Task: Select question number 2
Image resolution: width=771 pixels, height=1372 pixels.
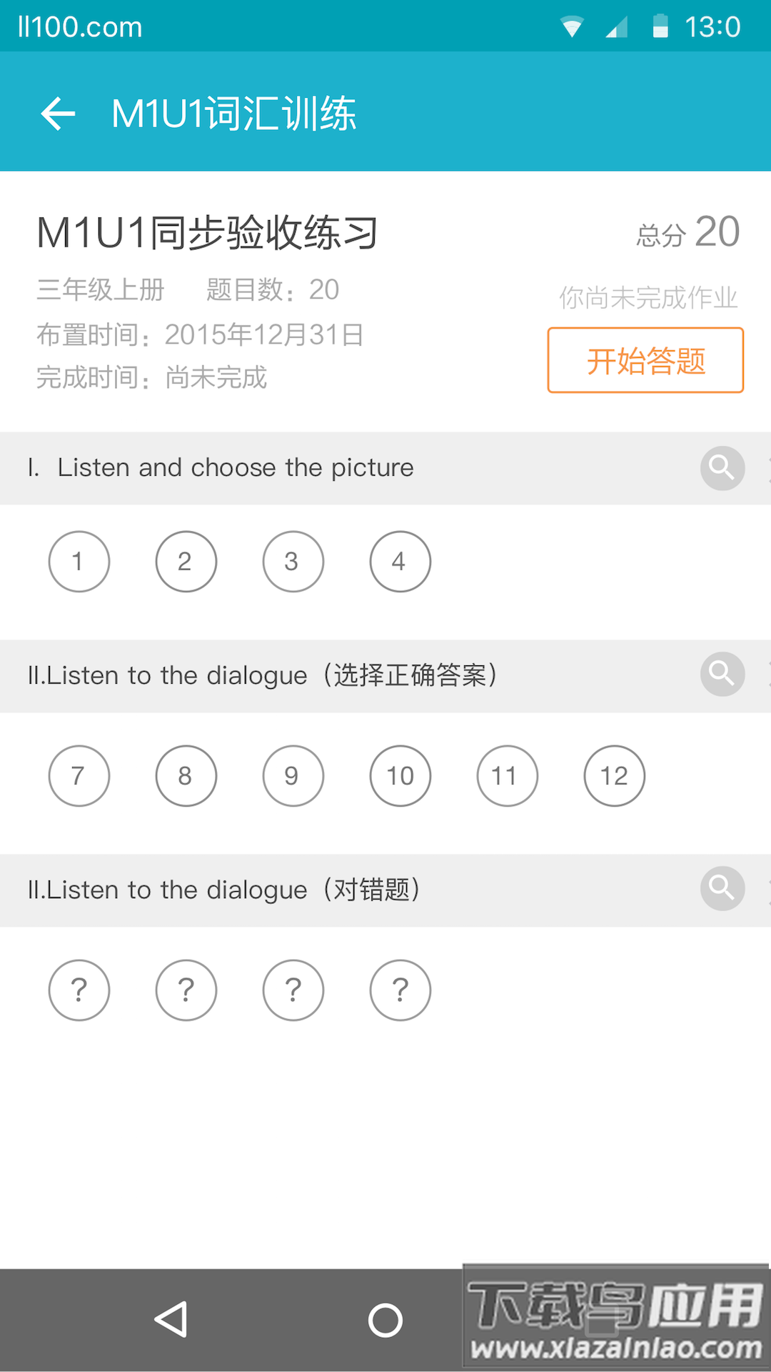Action: (186, 562)
